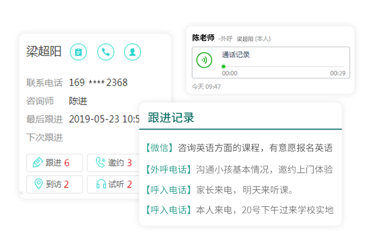Open the 到访 2 button
This screenshot has width=368, height=240.
(x=54, y=185)
